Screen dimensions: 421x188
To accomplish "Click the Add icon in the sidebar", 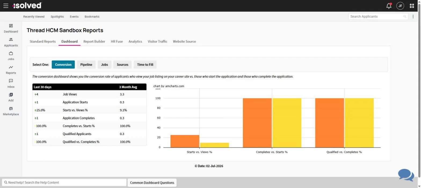I will coord(11,95).
